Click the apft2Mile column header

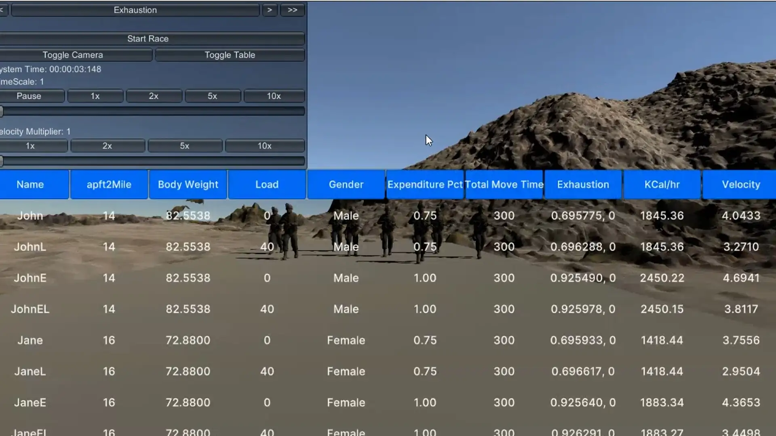(x=109, y=184)
